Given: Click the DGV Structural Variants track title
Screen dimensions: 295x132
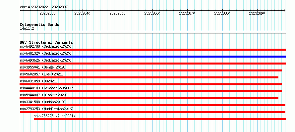Looking at the screenshot, I should point(46,42).
